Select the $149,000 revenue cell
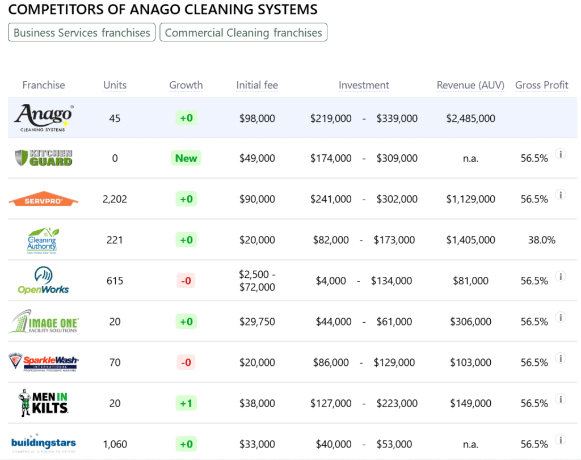The height and width of the screenshot is (460, 581). [470, 403]
